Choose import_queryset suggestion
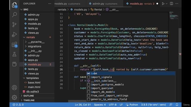The width and height of the screenshot is (191, 107). (x=131, y=88)
